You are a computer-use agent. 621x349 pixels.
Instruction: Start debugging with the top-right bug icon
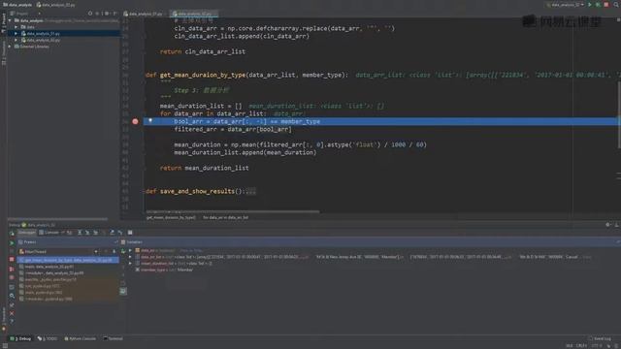[598, 5]
